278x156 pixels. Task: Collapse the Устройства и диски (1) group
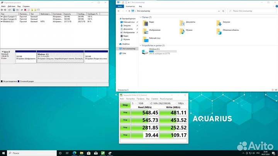pos(141,45)
